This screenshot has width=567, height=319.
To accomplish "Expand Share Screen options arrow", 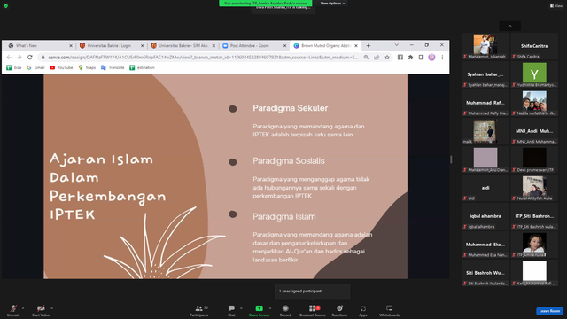I will tap(270, 308).
